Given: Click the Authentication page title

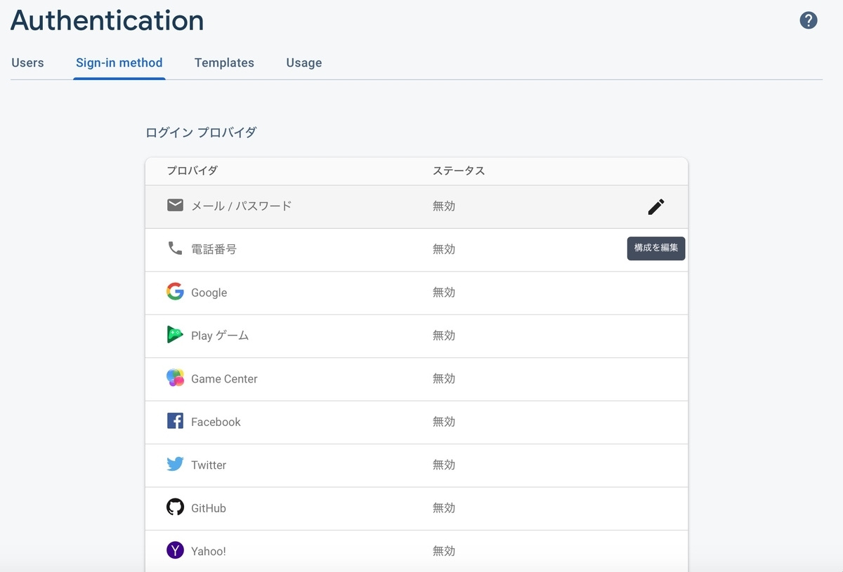Looking at the screenshot, I should coord(107,20).
